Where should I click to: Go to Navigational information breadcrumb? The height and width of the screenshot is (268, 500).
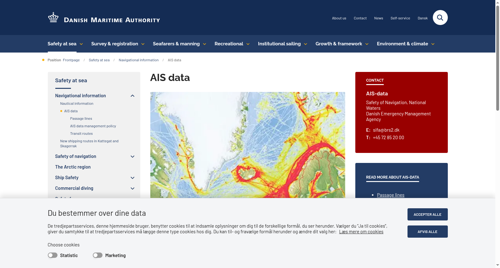point(139,60)
